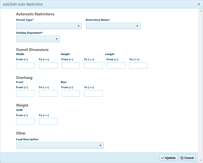Focus the GVW To weight field
Screen dimensions: 203x163
coord(48,121)
